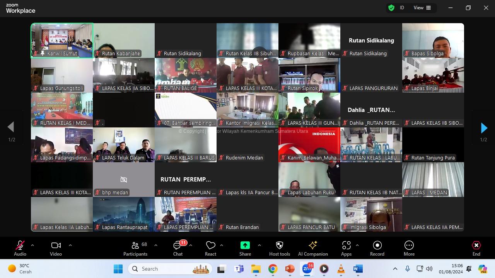Click LAPAS PANGURURAN name label

point(374,88)
